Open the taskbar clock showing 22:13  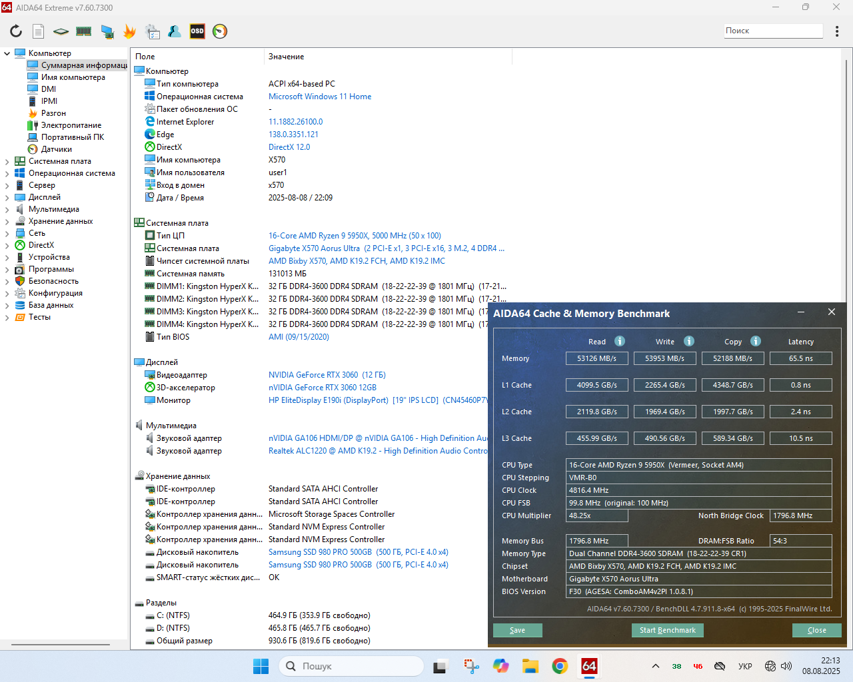pyautogui.click(x=821, y=666)
